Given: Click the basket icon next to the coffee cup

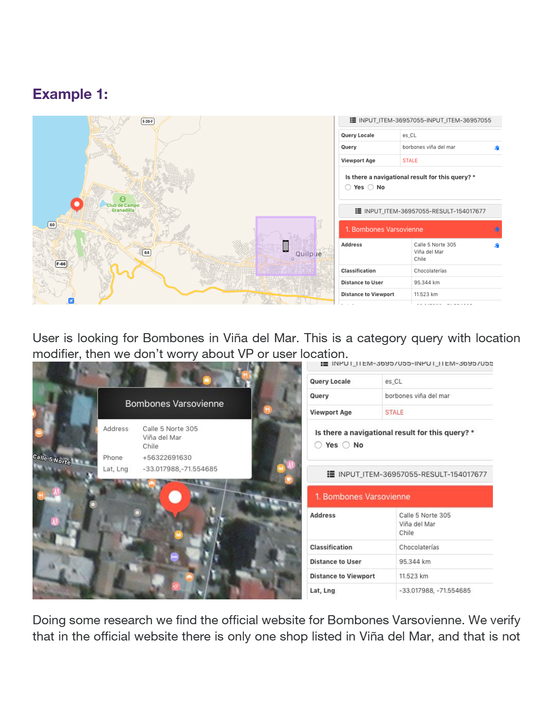Looking at the screenshot, I should pyautogui.click(x=281, y=468).
